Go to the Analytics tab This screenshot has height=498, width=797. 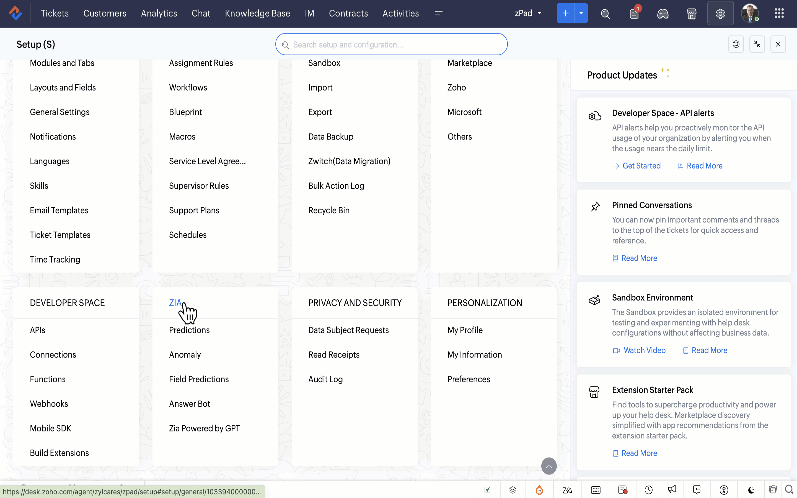click(159, 13)
